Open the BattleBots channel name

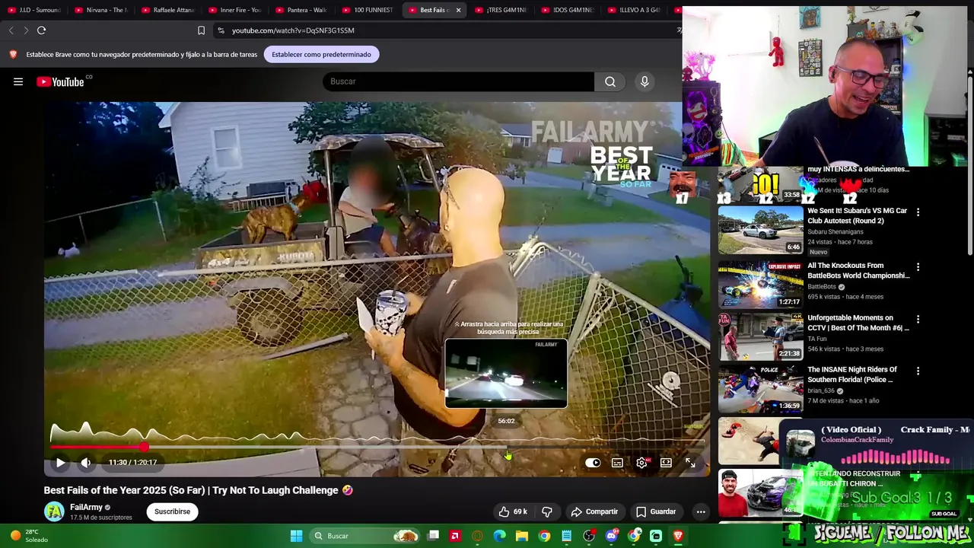pos(821,287)
